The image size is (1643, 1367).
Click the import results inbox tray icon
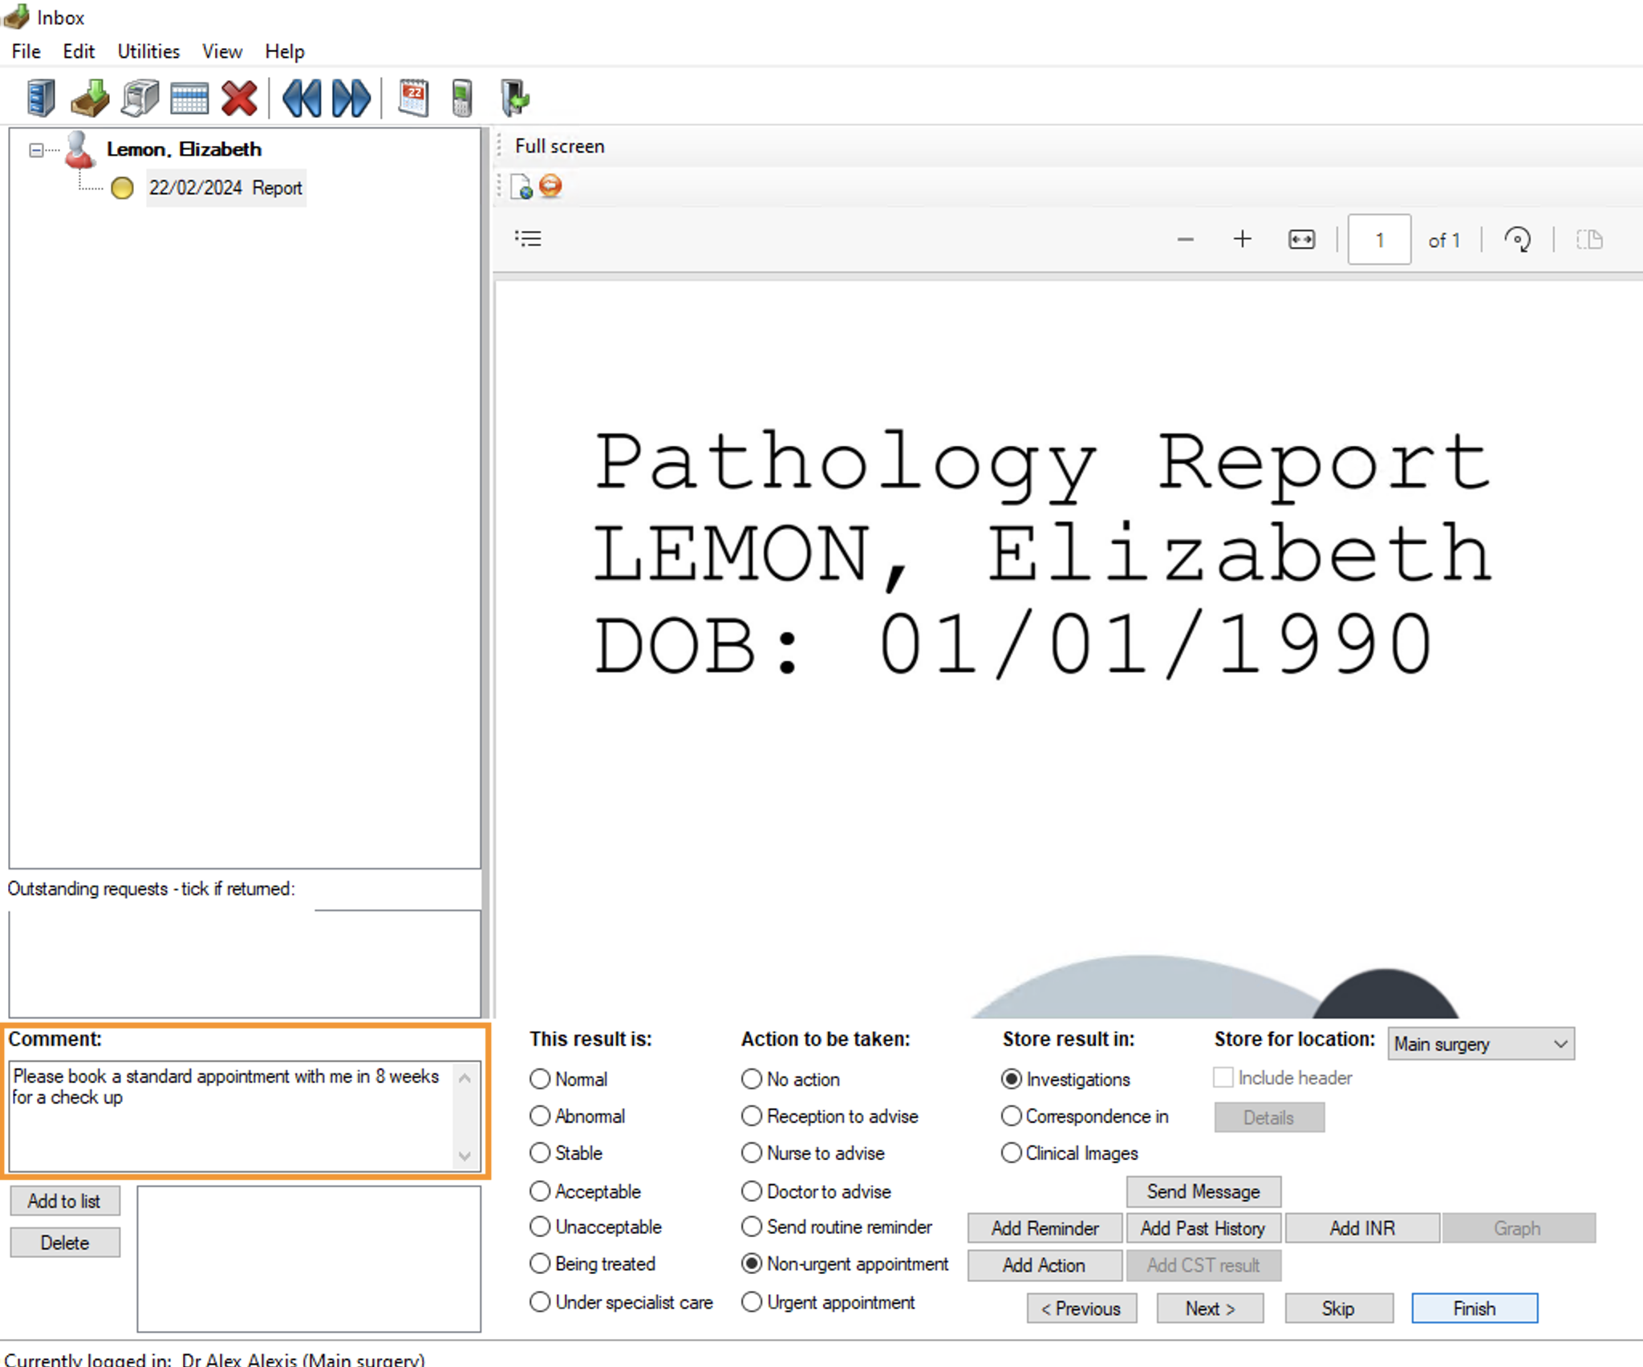point(90,99)
